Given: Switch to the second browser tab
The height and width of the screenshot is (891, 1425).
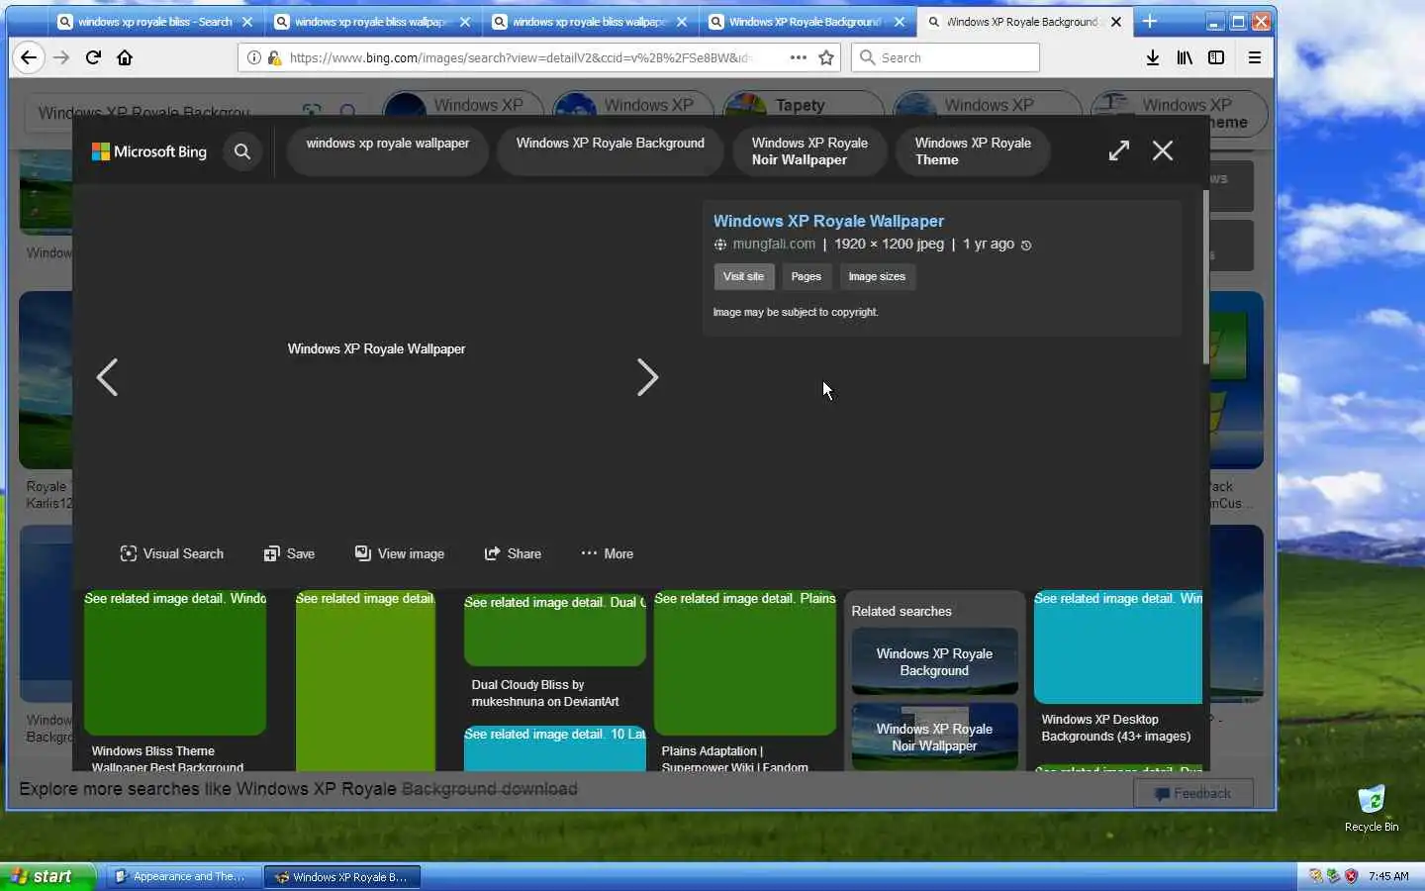Looking at the screenshot, I should click(x=374, y=22).
